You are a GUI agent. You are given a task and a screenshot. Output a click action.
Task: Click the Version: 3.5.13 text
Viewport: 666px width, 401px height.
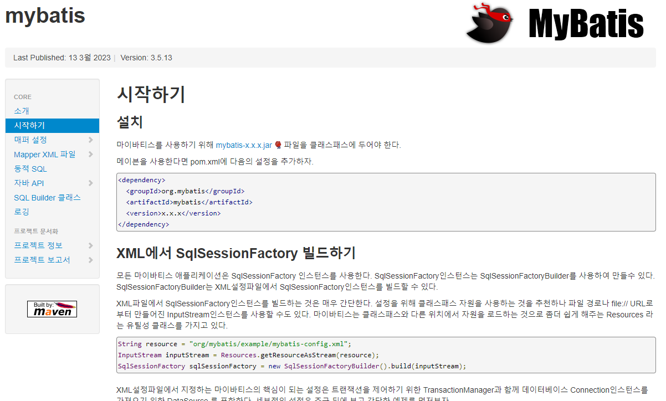[x=146, y=58]
